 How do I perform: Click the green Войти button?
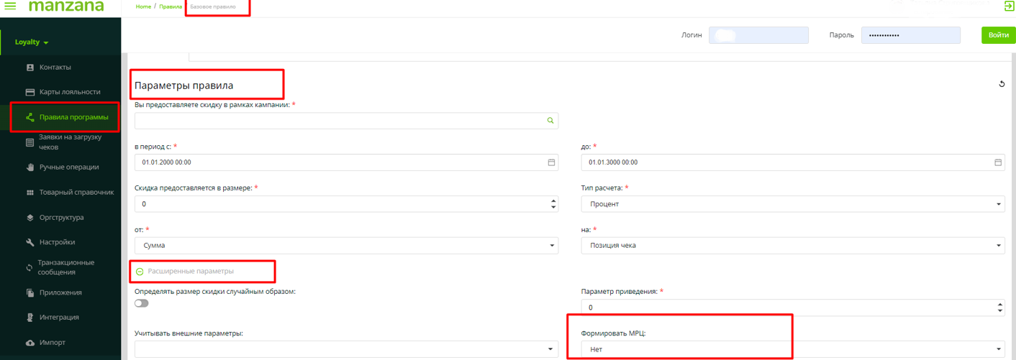pyautogui.click(x=998, y=35)
